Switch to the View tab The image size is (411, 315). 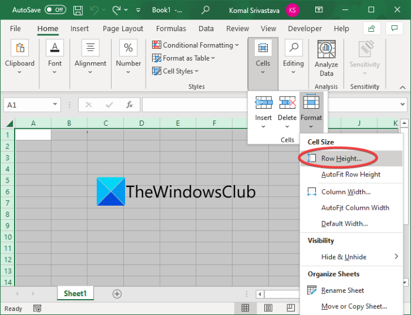pyautogui.click(x=268, y=29)
